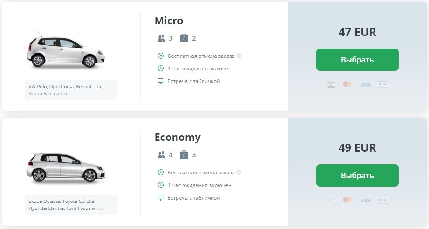Click Skoda Octavia, Toyota Corolla models label
The height and width of the screenshot is (229, 429).
pyautogui.click(x=71, y=205)
